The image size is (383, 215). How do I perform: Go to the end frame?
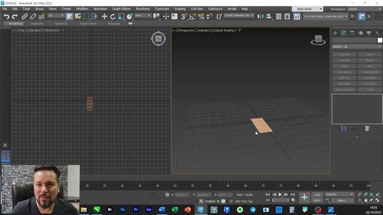pyautogui.click(x=293, y=195)
